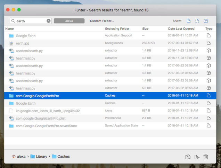Select com.google.GoogleEarthPro.plist file
The image size is (221, 168).
(110, 118)
